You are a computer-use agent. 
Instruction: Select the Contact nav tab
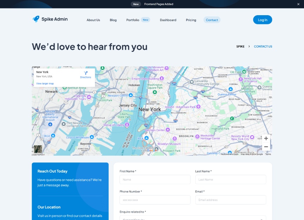pyautogui.click(x=212, y=20)
